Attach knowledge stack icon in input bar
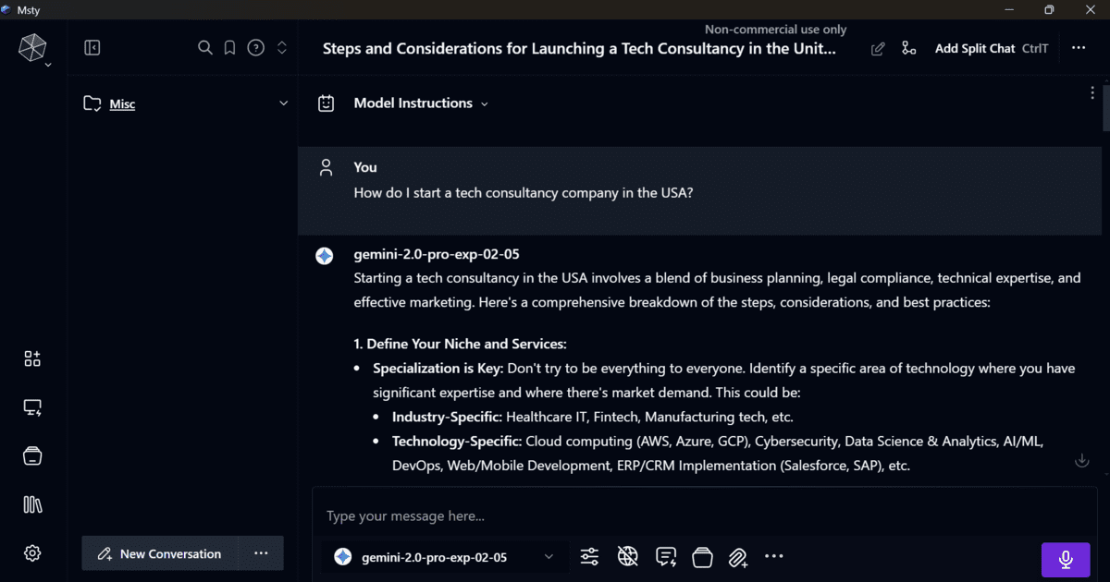 click(702, 556)
